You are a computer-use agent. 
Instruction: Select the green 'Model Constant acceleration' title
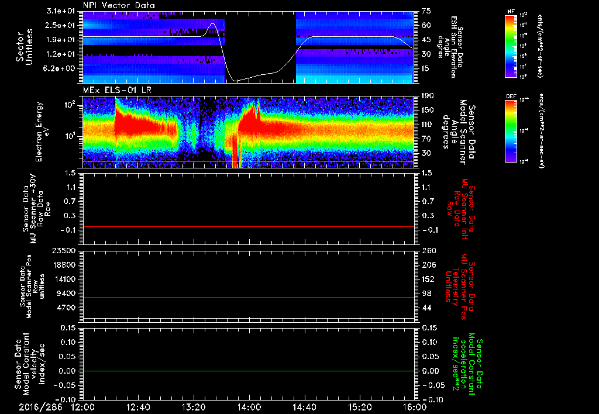coord(467,364)
